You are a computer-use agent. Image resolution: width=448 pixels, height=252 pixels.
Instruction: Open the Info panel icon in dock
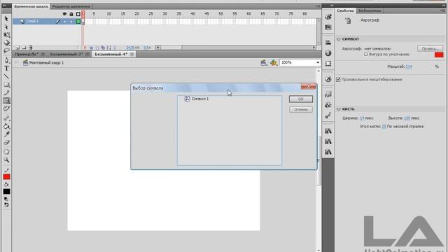(x=328, y=53)
